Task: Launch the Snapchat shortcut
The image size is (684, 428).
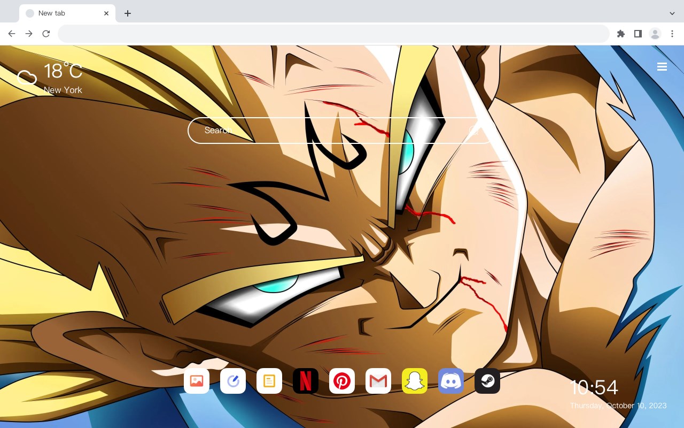Action: 415,381
